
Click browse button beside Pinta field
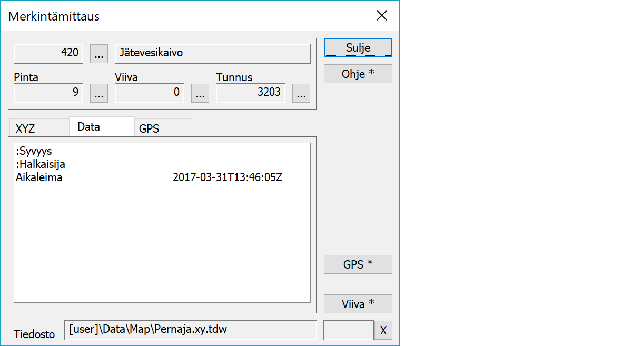tap(99, 93)
